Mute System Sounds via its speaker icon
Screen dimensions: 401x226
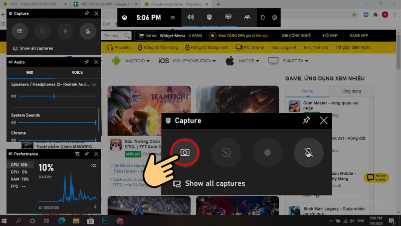click(x=14, y=122)
